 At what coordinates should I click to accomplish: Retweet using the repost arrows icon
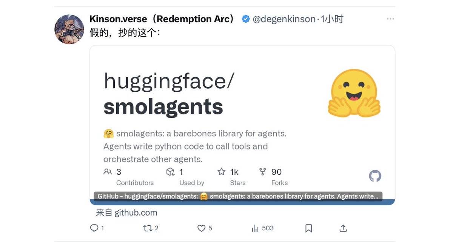pyautogui.click(x=148, y=228)
